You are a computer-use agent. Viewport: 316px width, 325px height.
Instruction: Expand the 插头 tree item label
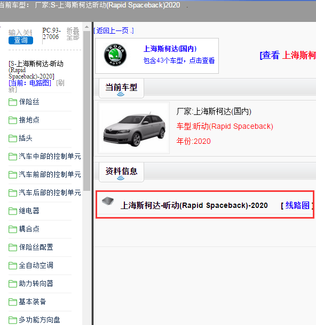click(x=26, y=138)
